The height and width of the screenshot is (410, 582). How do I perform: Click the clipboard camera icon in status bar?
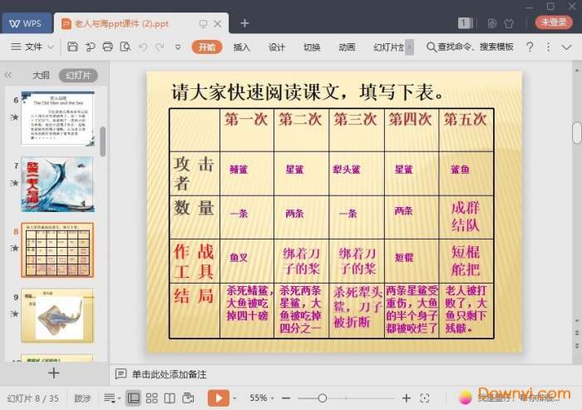[188, 398]
